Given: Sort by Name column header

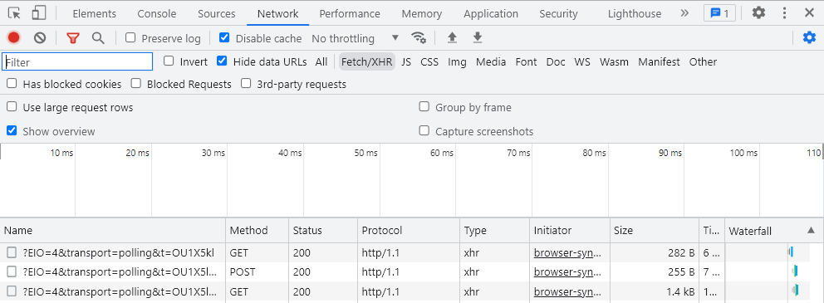Looking at the screenshot, I should point(113,231).
